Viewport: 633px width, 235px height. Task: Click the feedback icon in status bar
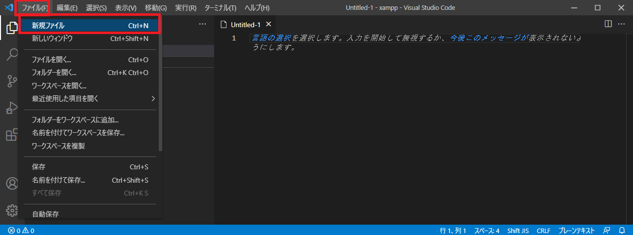coord(606,231)
